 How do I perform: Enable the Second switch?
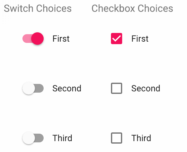(x=33, y=88)
